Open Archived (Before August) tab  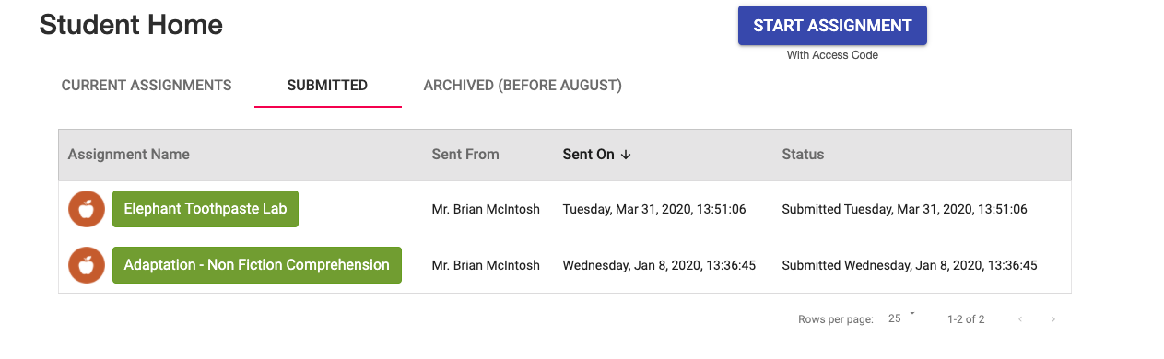523,86
